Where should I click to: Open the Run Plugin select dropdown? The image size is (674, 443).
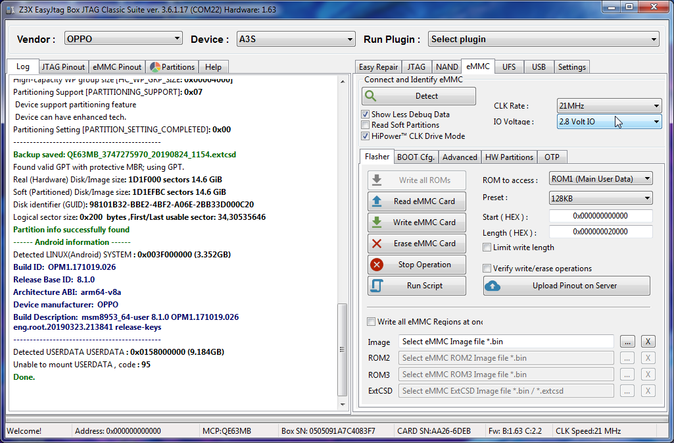pos(543,39)
